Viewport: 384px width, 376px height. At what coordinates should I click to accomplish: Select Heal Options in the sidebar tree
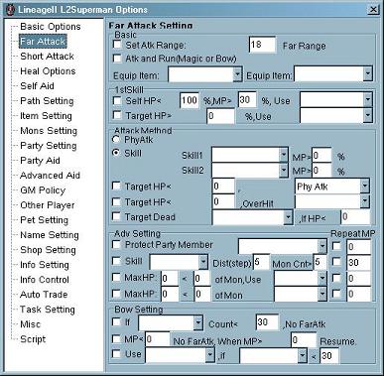tap(48, 71)
